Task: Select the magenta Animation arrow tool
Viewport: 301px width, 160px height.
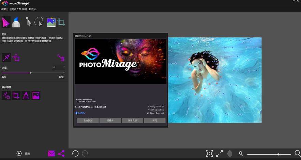Action: coord(6,22)
